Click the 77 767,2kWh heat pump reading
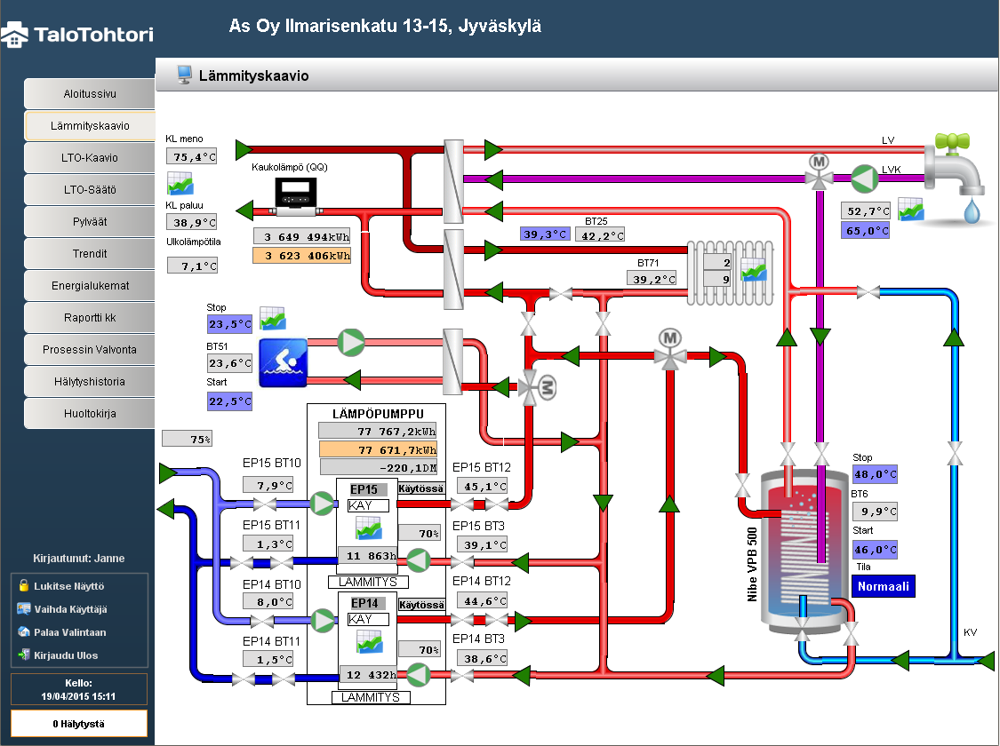This screenshot has width=1000, height=746. tap(378, 431)
